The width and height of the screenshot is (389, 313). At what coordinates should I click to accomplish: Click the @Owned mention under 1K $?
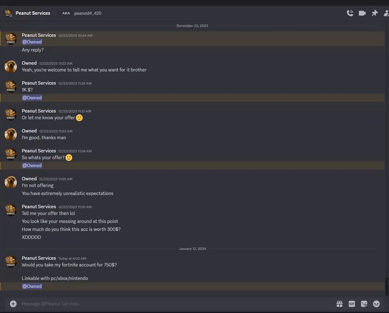pos(32,98)
